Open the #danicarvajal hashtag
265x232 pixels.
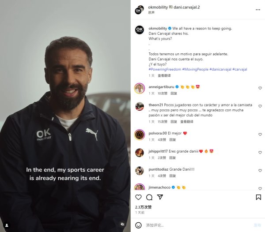click(220, 69)
